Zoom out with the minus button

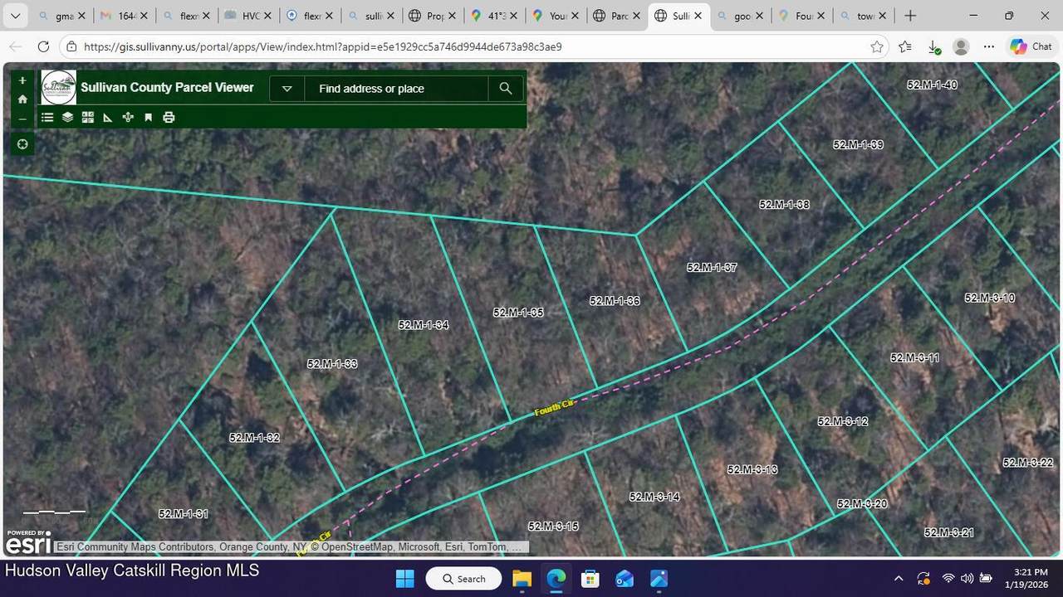(22, 119)
